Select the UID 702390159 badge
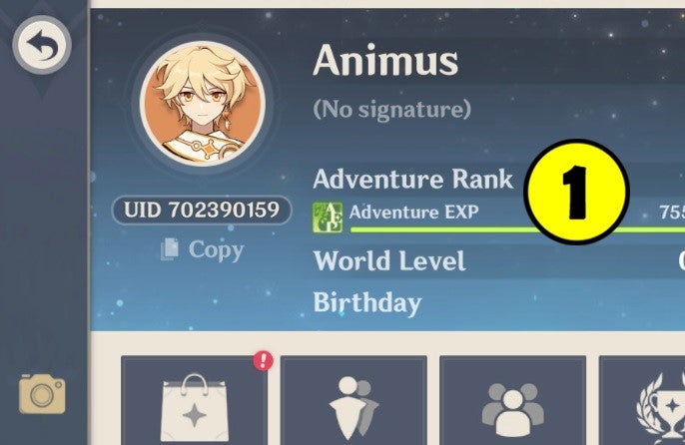 (x=202, y=211)
